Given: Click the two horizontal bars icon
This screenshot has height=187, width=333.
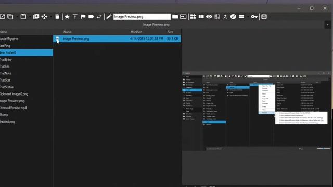Looking at the screenshot, I should click(x=241, y=16).
